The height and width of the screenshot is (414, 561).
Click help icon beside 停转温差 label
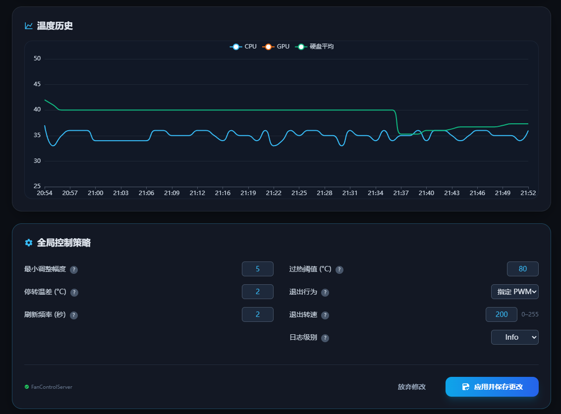(x=74, y=293)
